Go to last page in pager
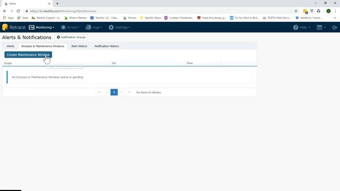Viewport: 340px width, 191px height. 129,92
